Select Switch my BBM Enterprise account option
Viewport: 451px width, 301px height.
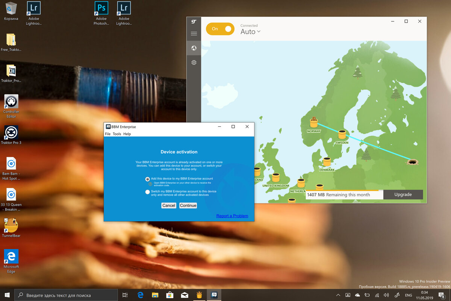[147, 192]
